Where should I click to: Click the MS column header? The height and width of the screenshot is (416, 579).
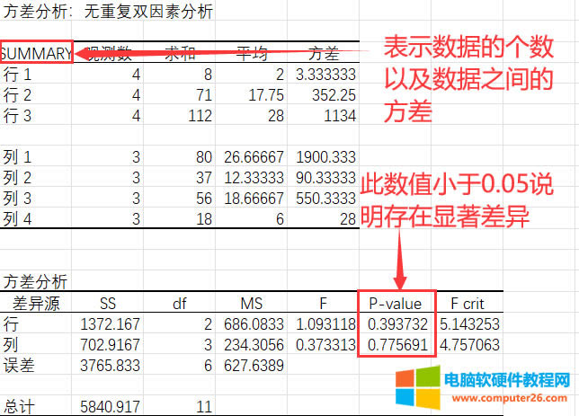coord(252,304)
